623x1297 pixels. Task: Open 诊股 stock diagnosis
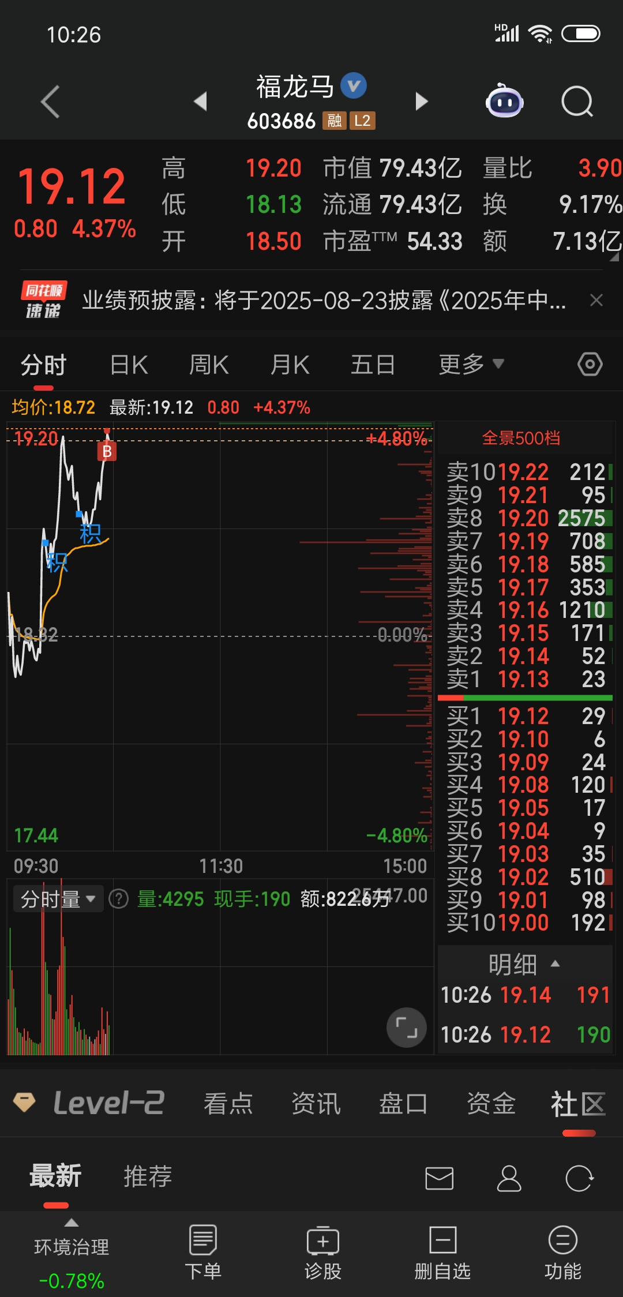point(323,1253)
